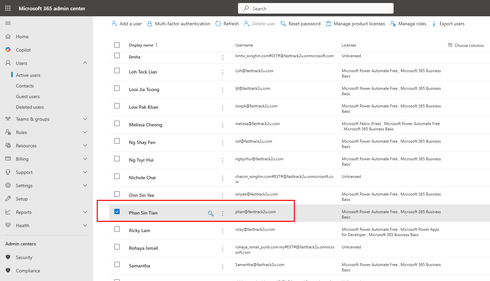Open more actions dots for Loh Teck Lian

[223, 72]
